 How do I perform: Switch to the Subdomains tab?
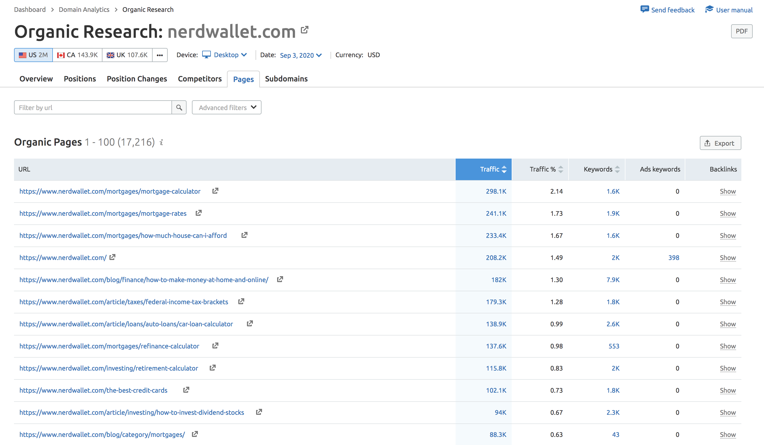click(x=286, y=79)
